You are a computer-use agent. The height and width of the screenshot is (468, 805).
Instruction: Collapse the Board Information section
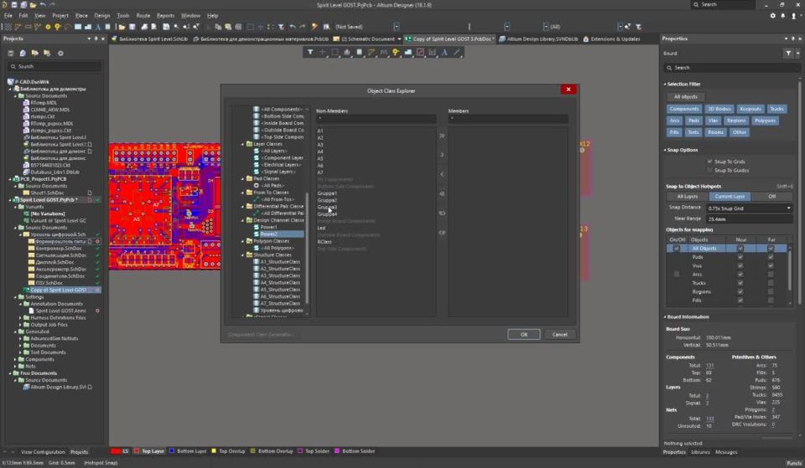[x=665, y=316]
